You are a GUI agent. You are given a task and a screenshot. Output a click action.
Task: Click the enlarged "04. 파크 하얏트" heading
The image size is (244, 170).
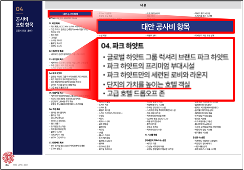[x=122, y=46]
